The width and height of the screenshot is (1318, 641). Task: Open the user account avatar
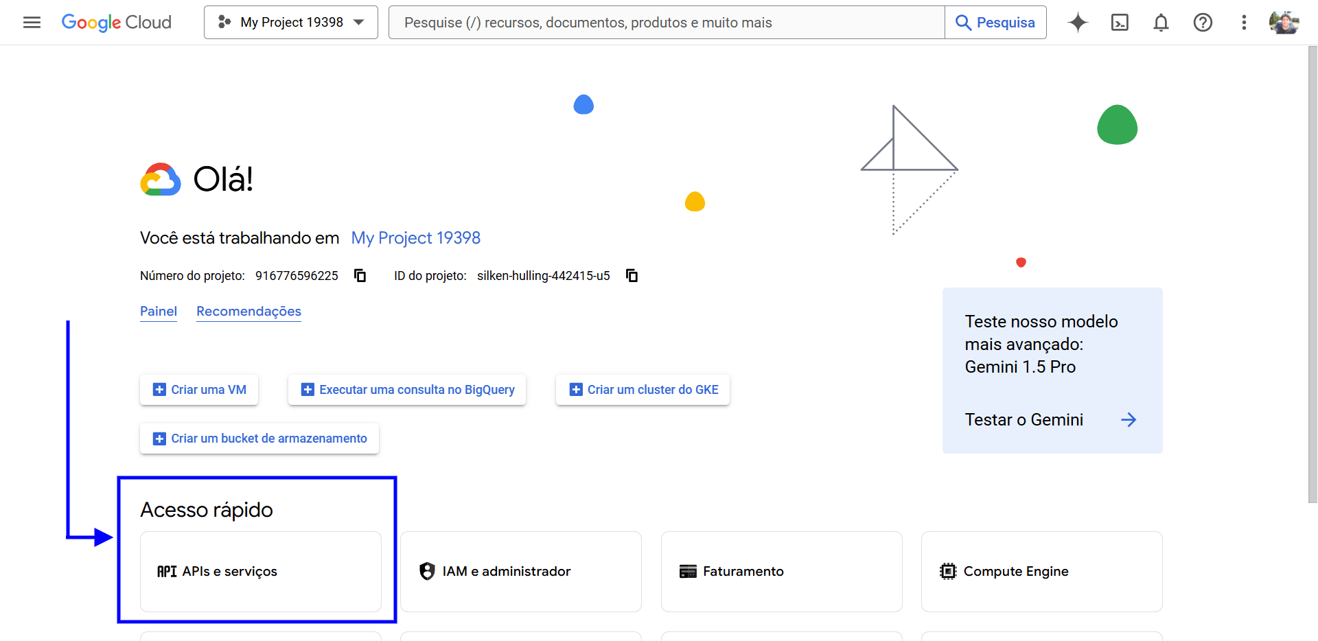coord(1284,23)
